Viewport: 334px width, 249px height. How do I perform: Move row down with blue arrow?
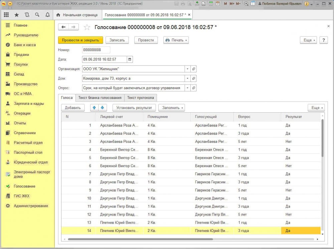click(103, 108)
